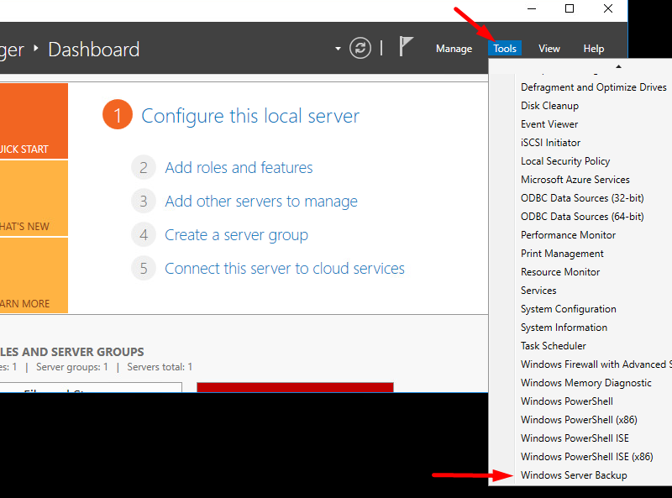Select the What's New tile
Image resolution: width=672 pixels, height=498 pixels.
pyautogui.click(x=34, y=198)
